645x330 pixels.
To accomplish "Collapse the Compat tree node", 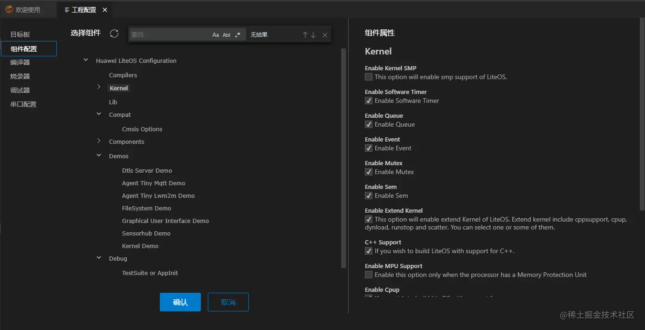I will pyautogui.click(x=99, y=114).
